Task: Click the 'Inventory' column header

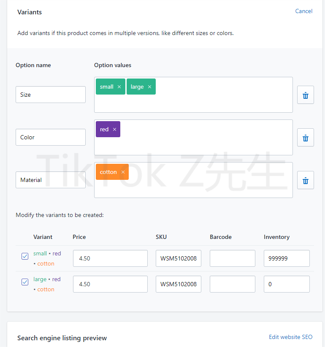Action: coord(276,237)
